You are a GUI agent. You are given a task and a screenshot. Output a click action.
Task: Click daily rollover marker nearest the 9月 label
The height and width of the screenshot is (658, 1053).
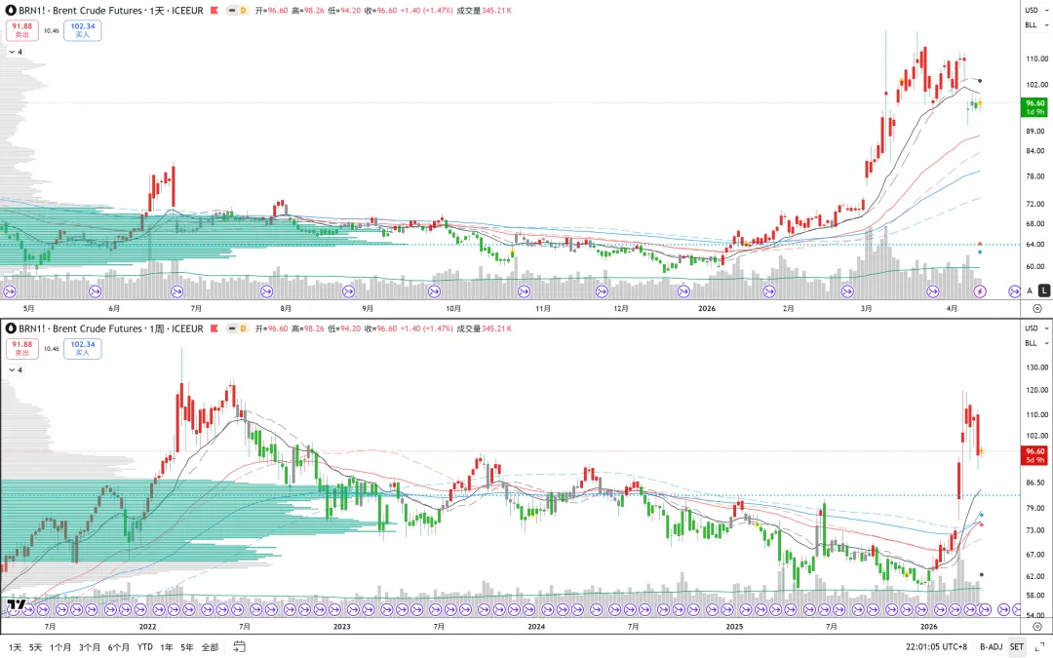coord(348,291)
